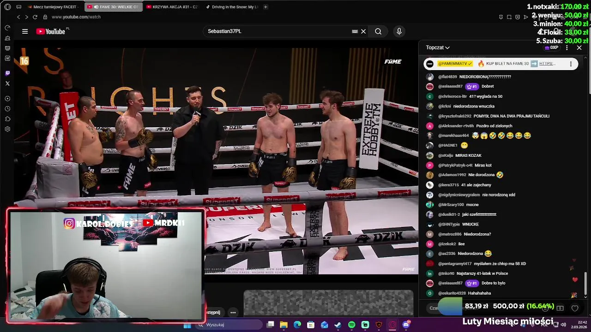Open the on-screen keyboard icon in search
This screenshot has width=591, height=332.
point(355,31)
